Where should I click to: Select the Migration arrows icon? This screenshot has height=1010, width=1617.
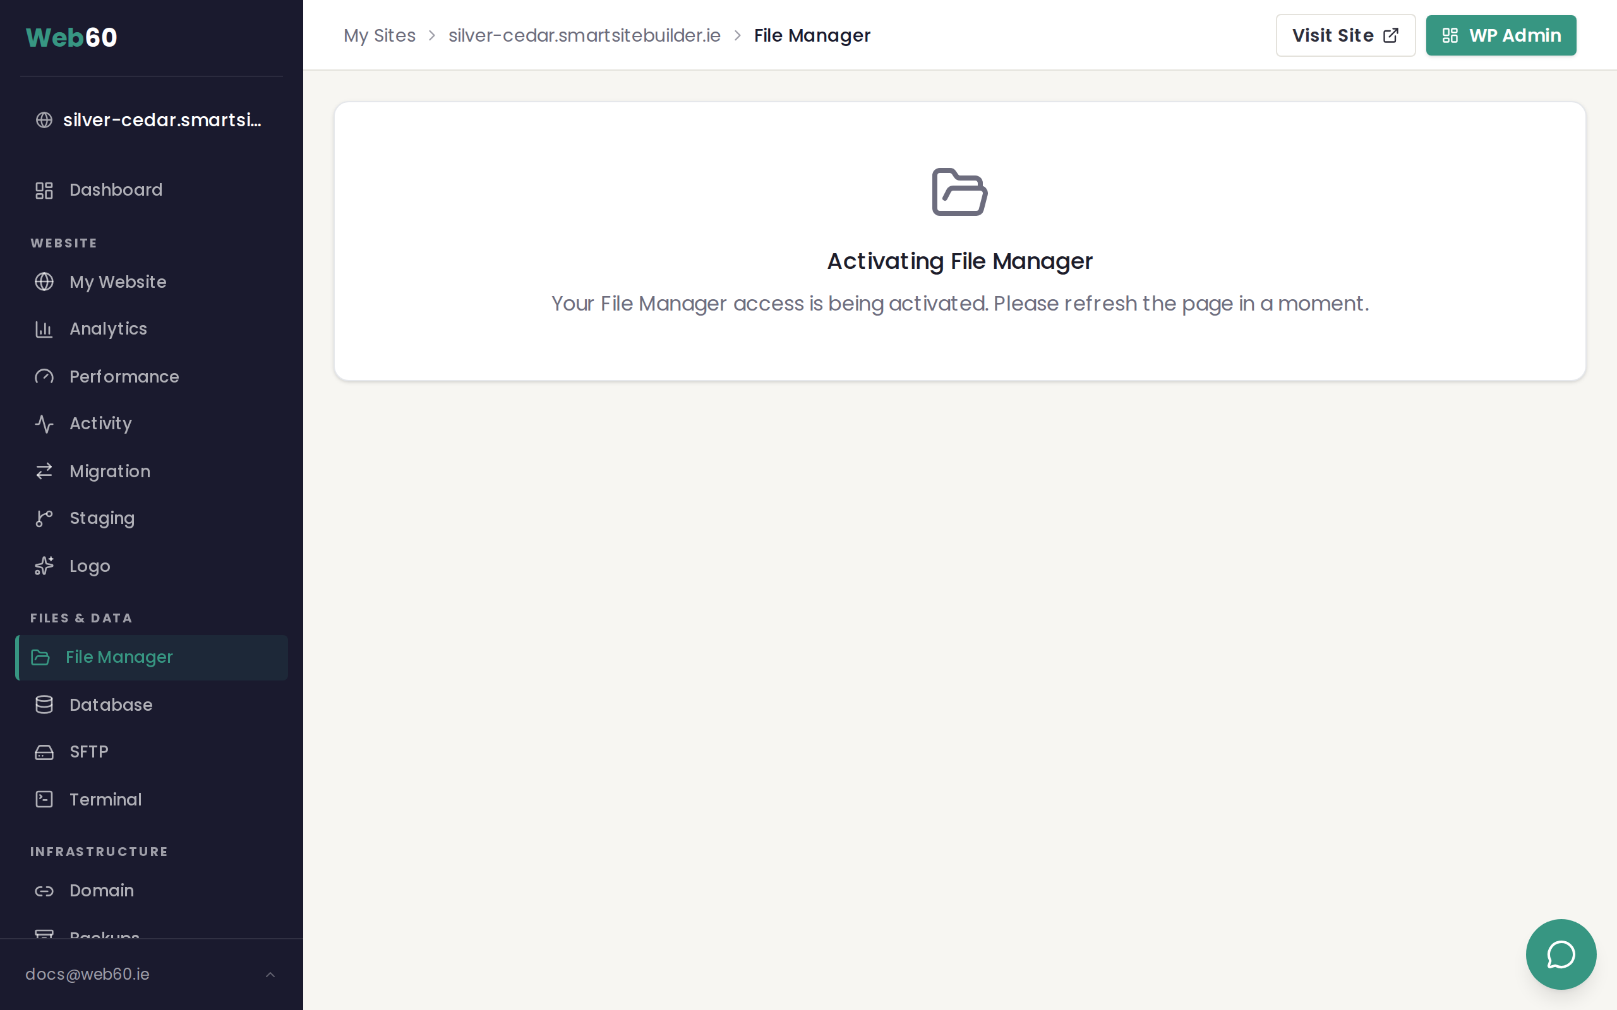tap(44, 471)
